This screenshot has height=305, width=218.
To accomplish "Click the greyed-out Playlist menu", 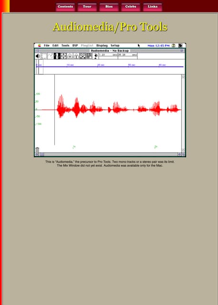I will (x=87, y=46).
